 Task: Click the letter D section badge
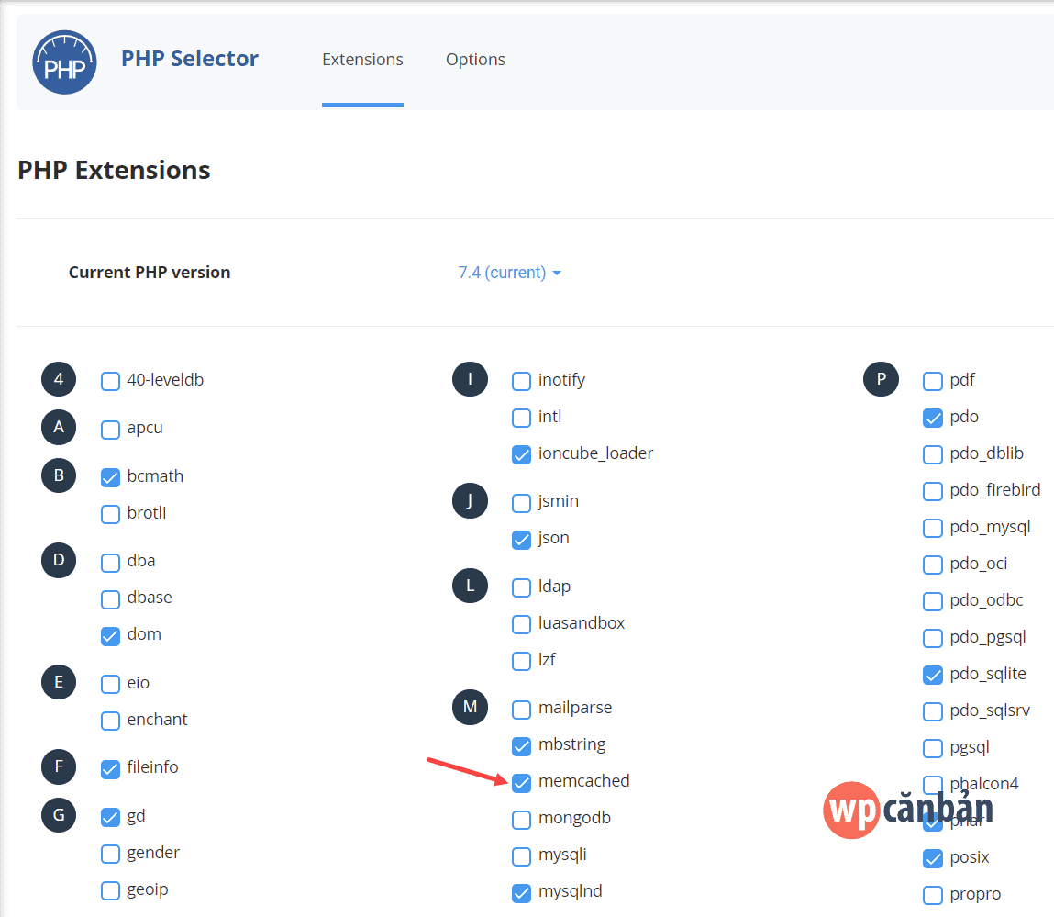point(59,560)
